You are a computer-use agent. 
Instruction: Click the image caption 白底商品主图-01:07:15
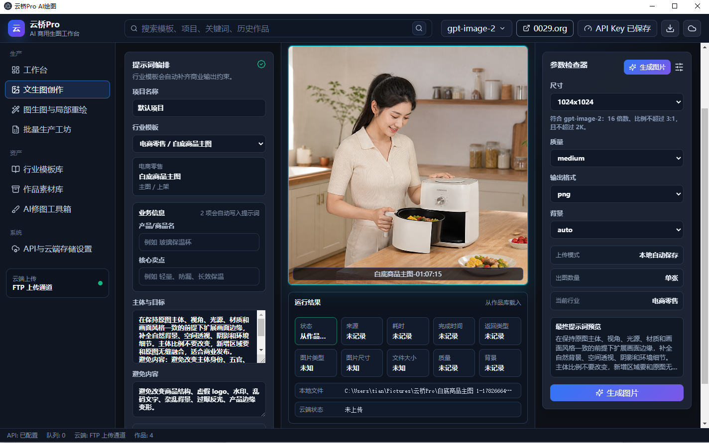(408, 274)
